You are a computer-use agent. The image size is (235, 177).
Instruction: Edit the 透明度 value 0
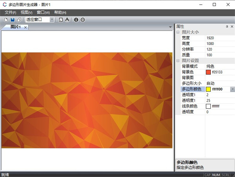(x=220, y=112)
